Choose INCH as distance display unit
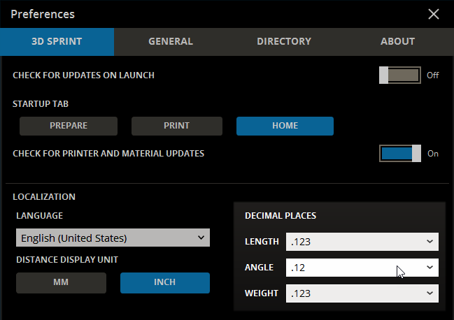The image size is (454, 320). coord(165,283)
